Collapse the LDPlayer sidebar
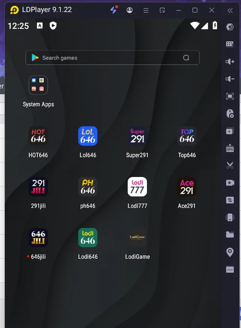The height and width of the screenshot is (328, 241). tap(230, 11)
